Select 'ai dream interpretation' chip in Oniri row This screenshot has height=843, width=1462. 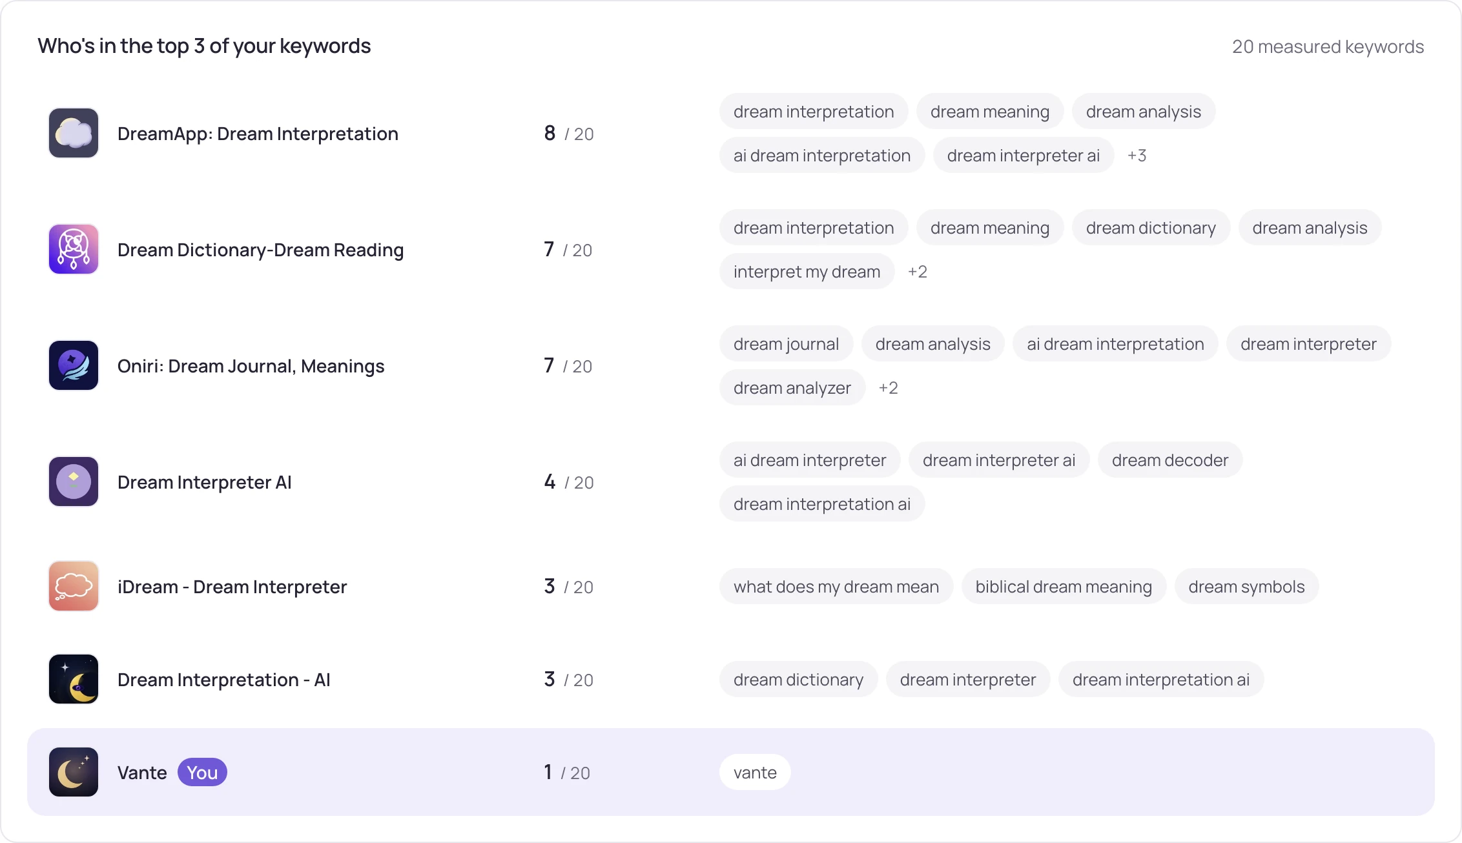[x=1115, y=343]
